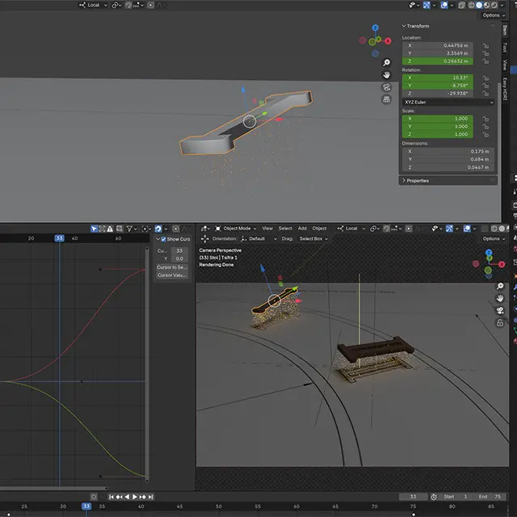Viewport: 517px width, 517px height.
Task: Enable the Show Cursor checkbox
Action: point(164,239)
